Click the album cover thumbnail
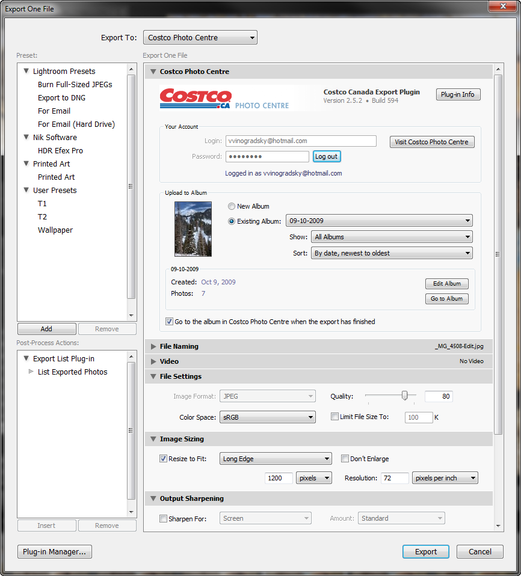Image resolution: width=521 pixels, height=576 pixels. point(193,229)
